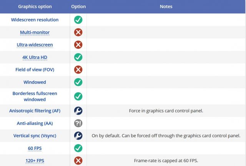Open the Anisotropic filtering (AF) link

(x=35, y=111)
